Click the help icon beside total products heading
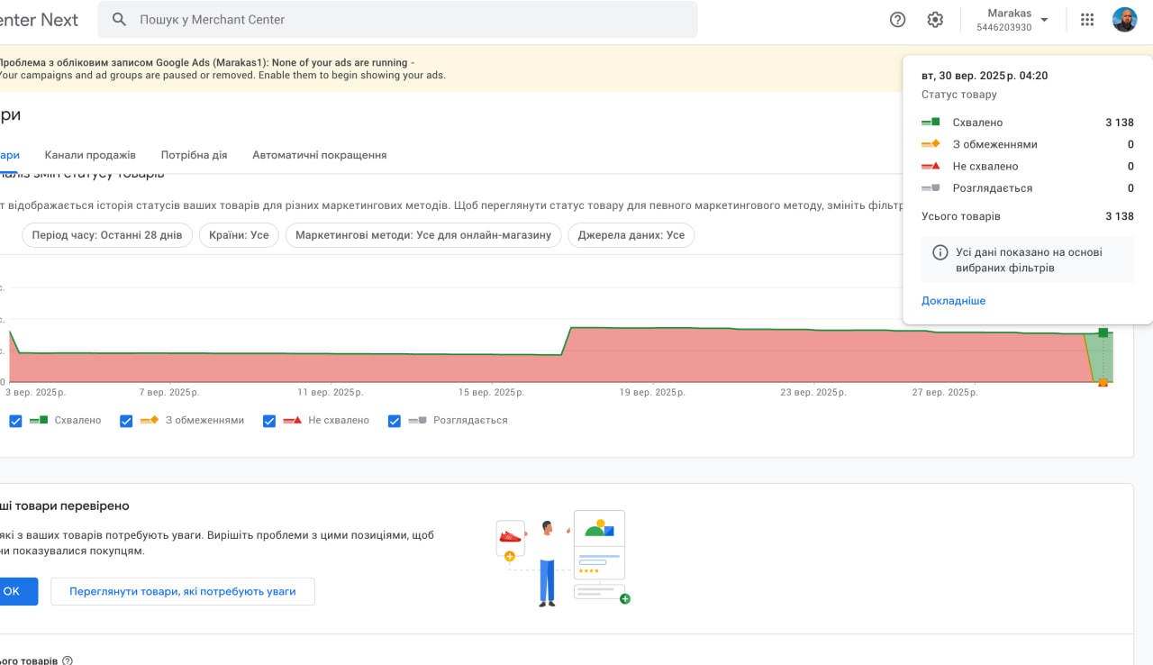Screen dimensions: 1153x665 pos(68,660)
